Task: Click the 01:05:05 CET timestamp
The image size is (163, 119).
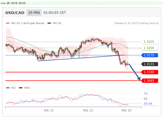Action: click(x=55, y=13)
